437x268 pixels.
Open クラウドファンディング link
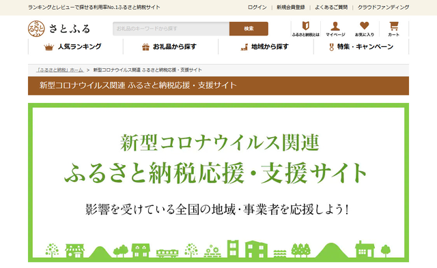point(383,8)
